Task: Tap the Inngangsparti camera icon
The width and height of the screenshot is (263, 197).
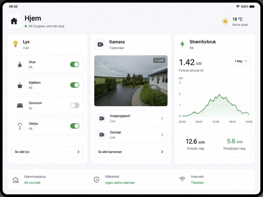Action: [x=102, y=118]
